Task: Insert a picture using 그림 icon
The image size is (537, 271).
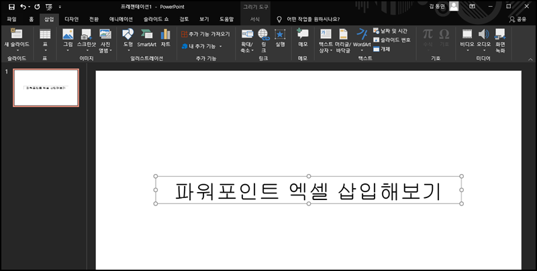Action: [x=68, y=33]
